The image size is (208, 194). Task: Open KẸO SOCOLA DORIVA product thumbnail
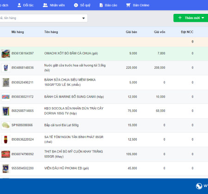(6, 111)
